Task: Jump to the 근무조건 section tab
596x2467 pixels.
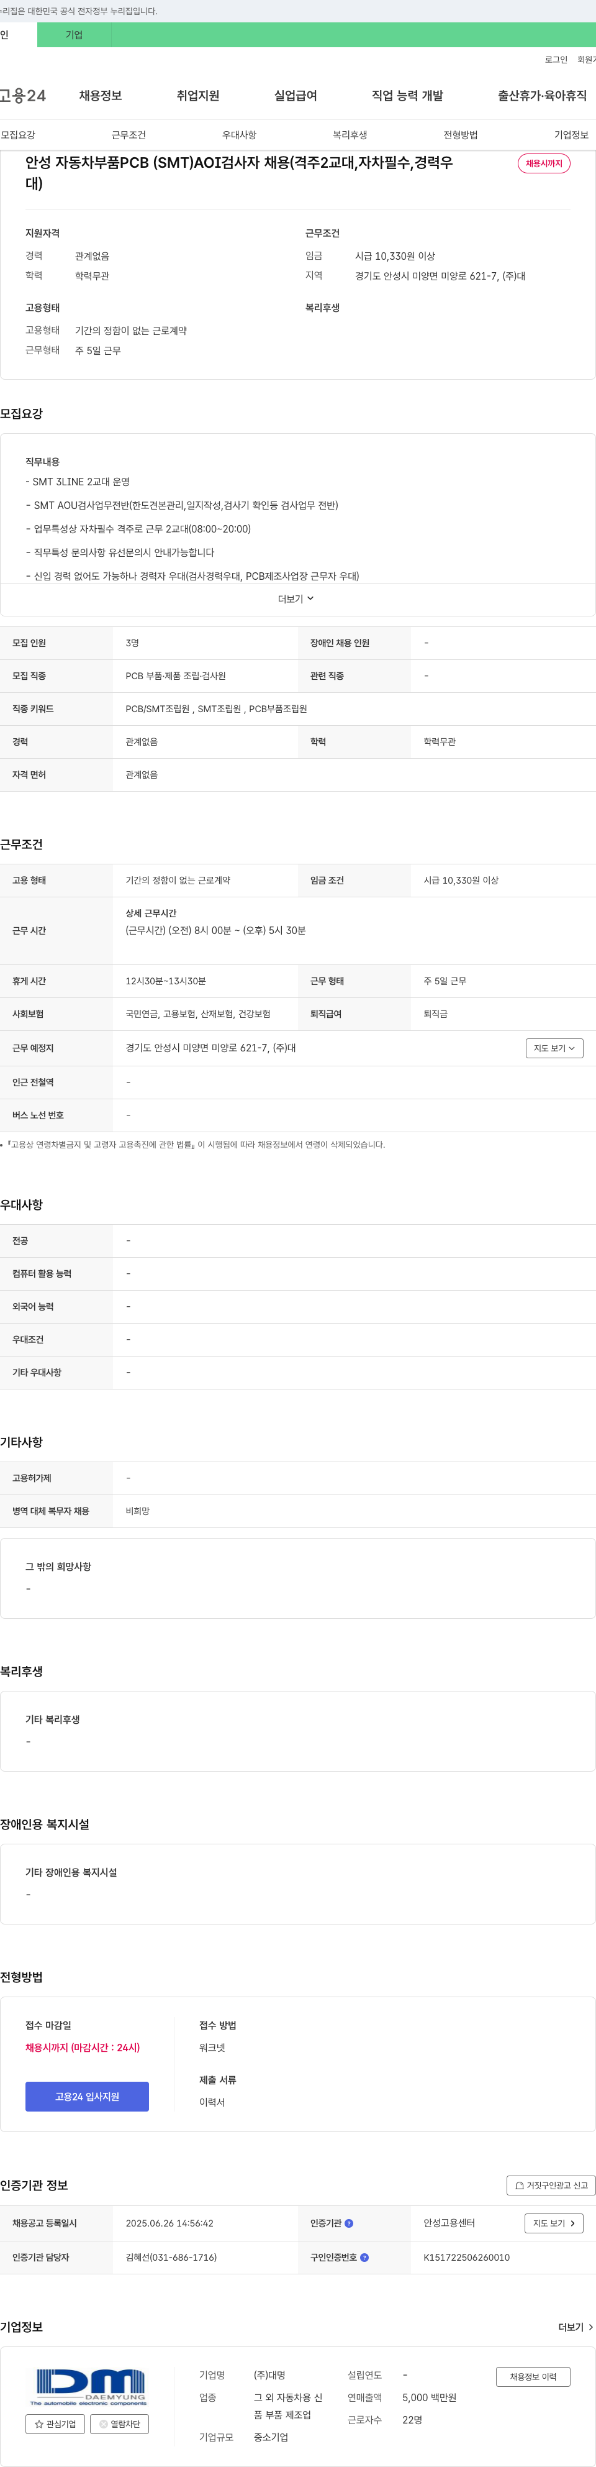Action: tap(128, 135)
